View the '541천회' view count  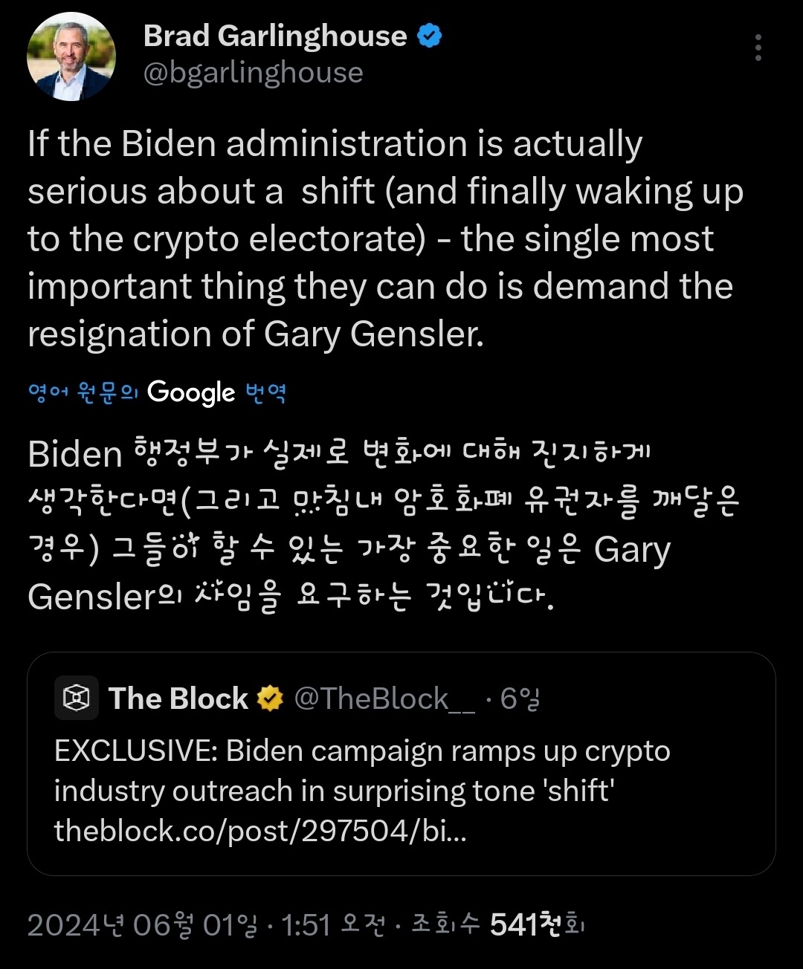click(x=537, y=925)
